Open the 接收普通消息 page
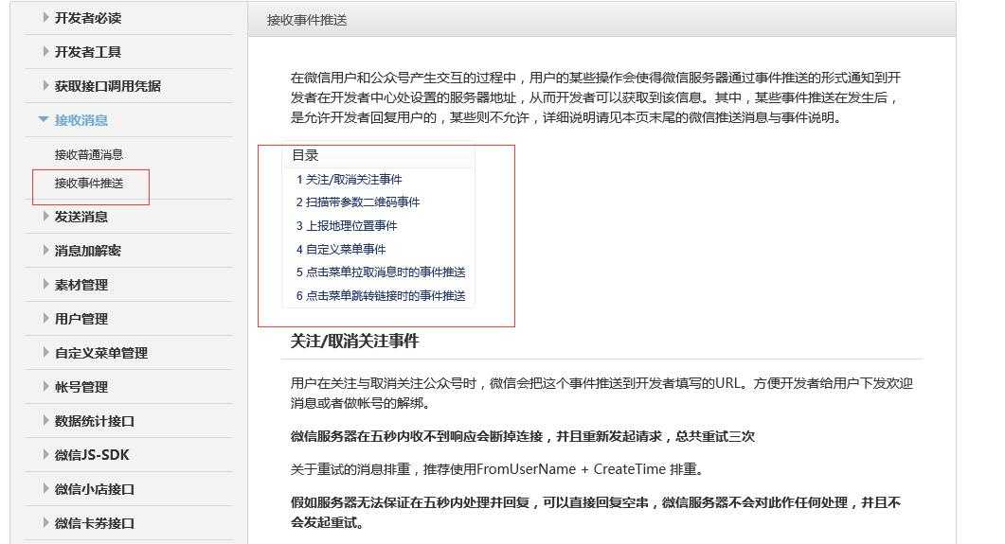The height and width of the screenshot is (544, 1005). click(x=89, y=154)
